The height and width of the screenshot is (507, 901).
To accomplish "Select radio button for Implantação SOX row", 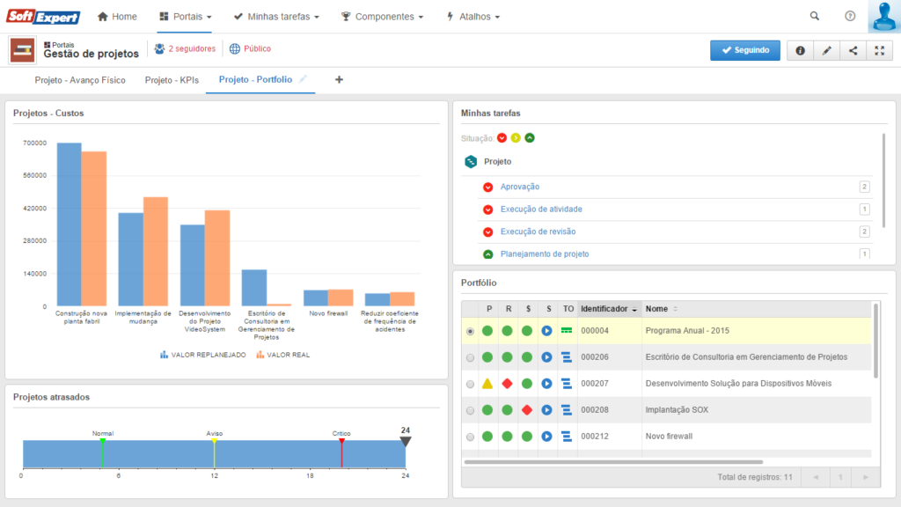I will [471, 410].
